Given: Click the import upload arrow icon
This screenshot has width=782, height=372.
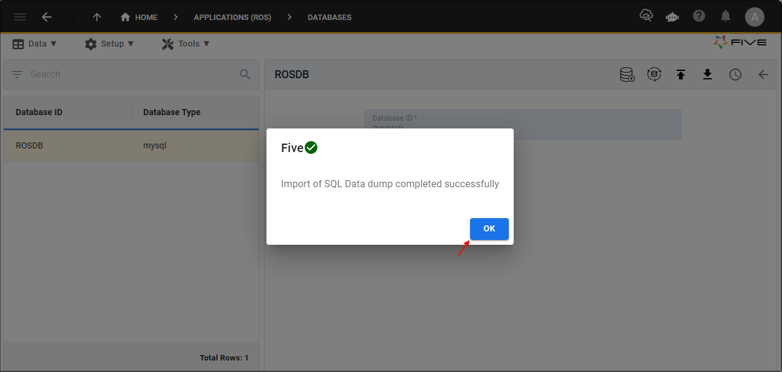Looking at the screenshot, I should [681, 75].
